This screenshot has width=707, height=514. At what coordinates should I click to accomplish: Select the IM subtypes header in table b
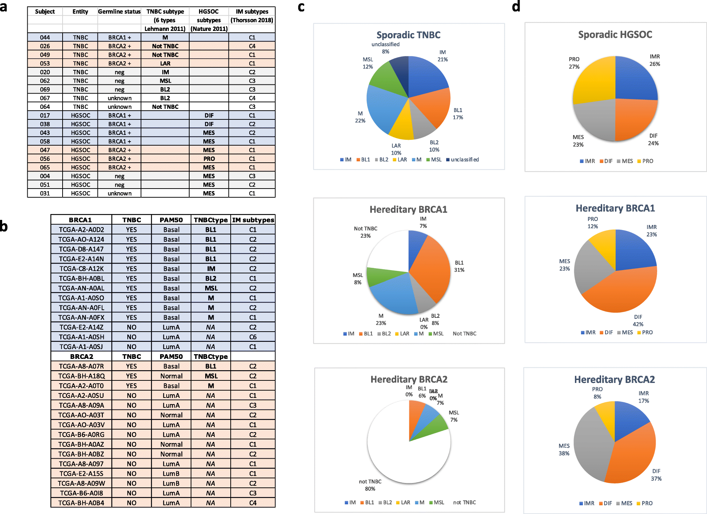[253, 220]
